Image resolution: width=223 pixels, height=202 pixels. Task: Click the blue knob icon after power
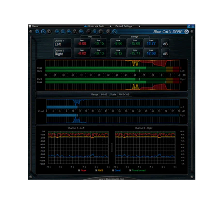(x=43, y=32)
